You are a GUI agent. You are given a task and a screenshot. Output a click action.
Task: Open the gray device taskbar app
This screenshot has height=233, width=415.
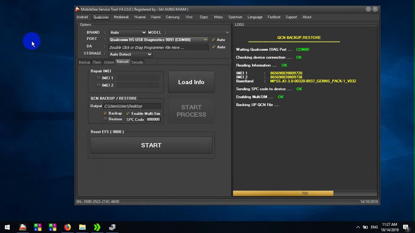pos(112,227)
